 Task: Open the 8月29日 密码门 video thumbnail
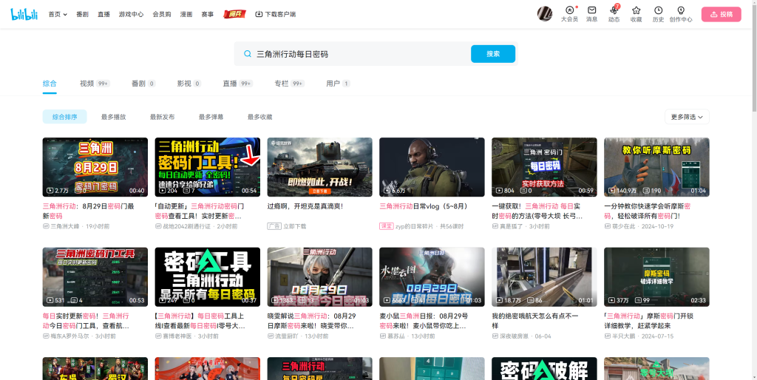pos(95,167)
